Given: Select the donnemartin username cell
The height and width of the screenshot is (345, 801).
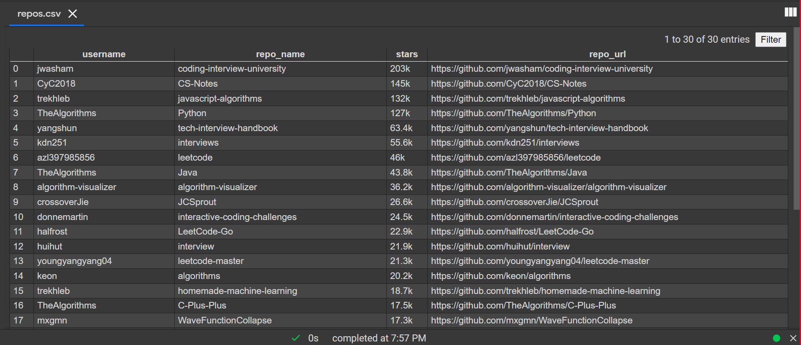Looking at the screenshot, I should coord(104,217).
